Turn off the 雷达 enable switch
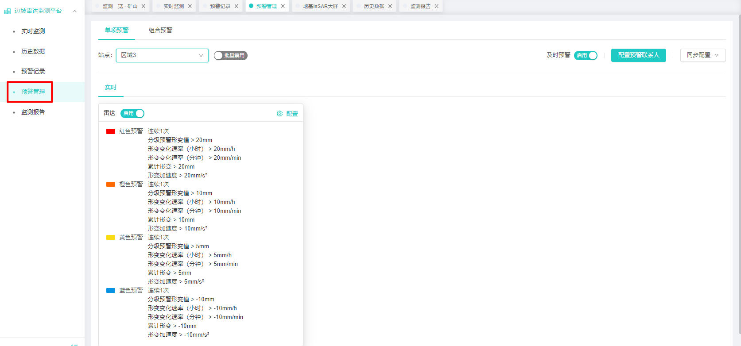The height and width of the screenshot is (346, 741). pos(132,114)
